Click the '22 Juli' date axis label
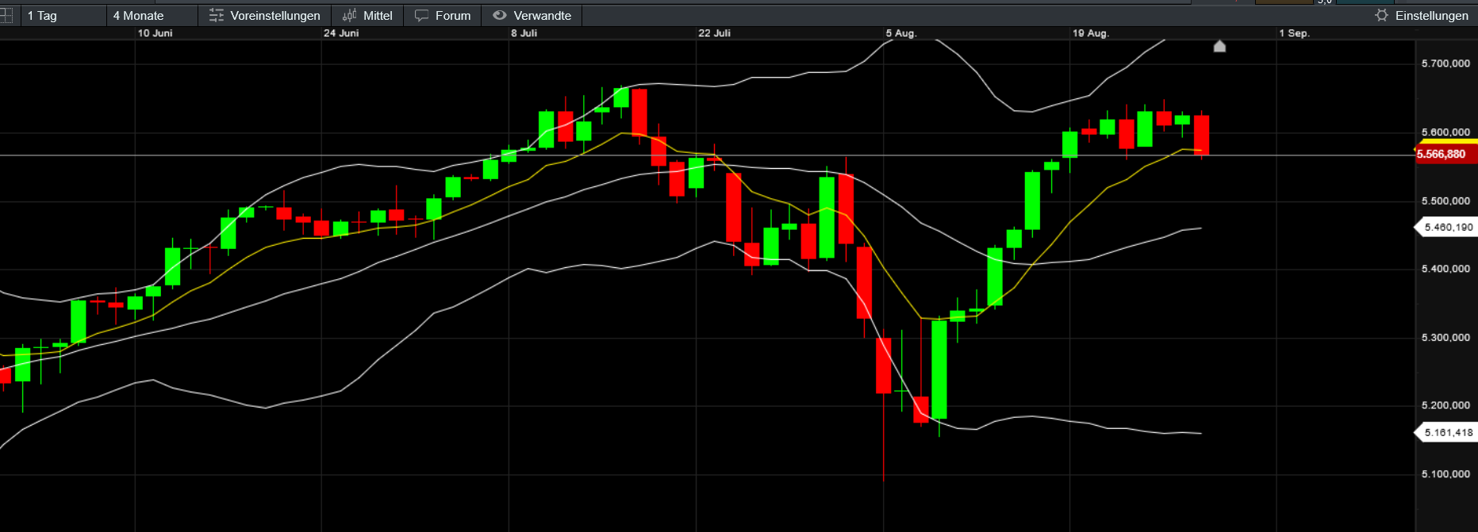Viewport: 1478px width, 532px height. [714, 33]
